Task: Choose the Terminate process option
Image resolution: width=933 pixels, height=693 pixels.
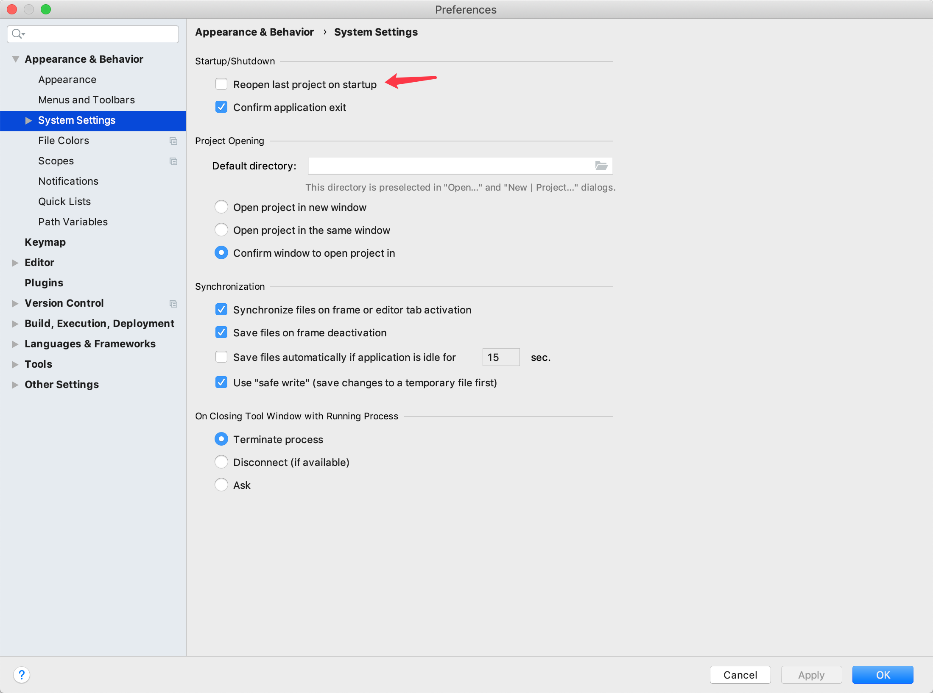Action: pyautogui.click(x=221, y=439)
